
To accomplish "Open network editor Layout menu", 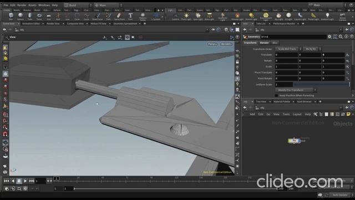I will coord(297,114).
